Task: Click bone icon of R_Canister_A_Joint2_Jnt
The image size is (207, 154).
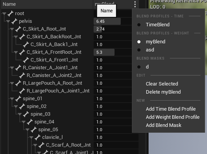Action: (22, 75)
